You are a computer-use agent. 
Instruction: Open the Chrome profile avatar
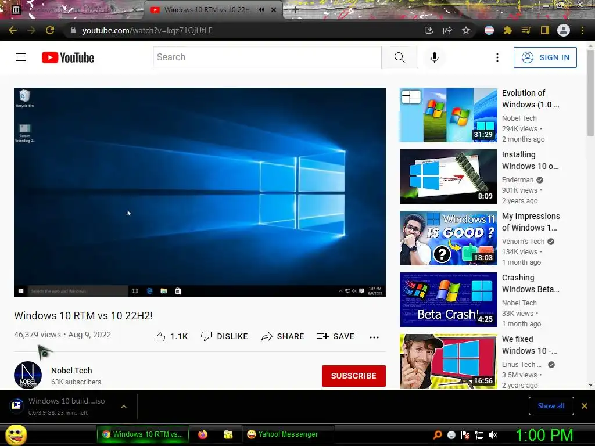(564, 30)
